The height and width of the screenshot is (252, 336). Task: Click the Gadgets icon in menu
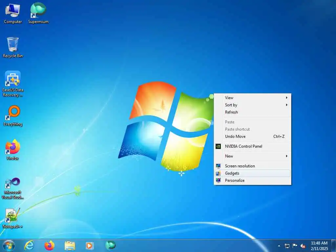pos(218,173)
